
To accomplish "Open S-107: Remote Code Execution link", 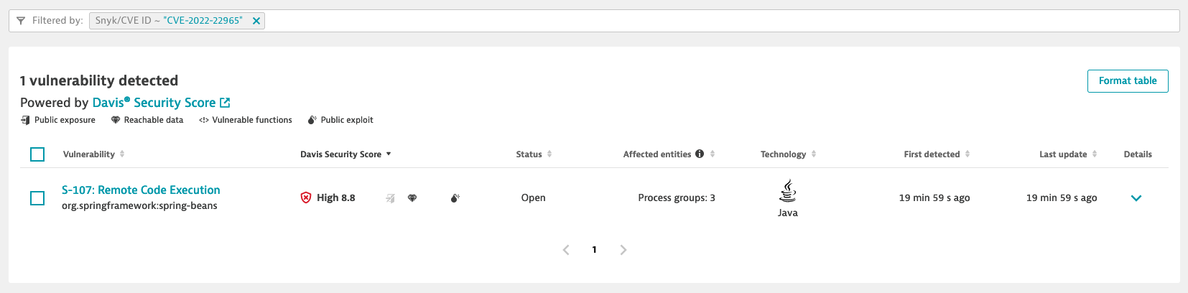I will pos(141,190).
